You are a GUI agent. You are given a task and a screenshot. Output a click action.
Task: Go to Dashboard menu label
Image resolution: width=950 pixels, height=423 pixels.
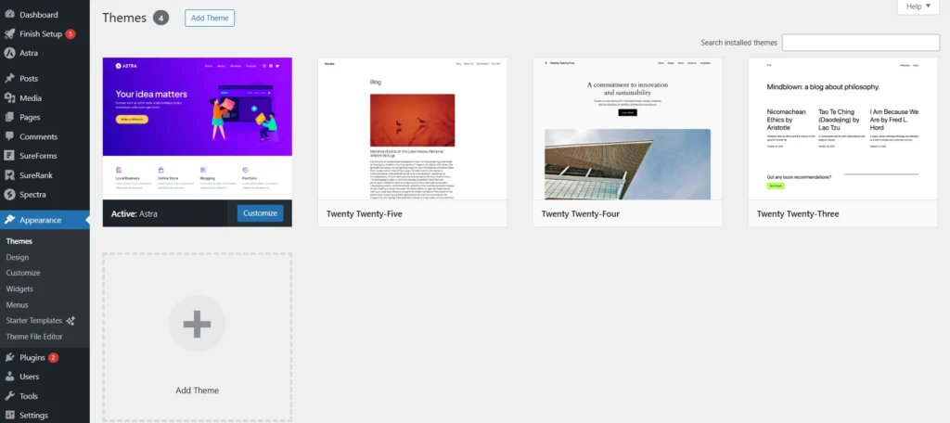tap(39, 15)
